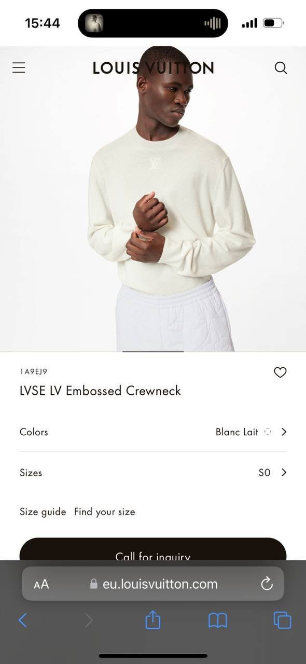Reload the page with refresh icon

click(267, 584)
